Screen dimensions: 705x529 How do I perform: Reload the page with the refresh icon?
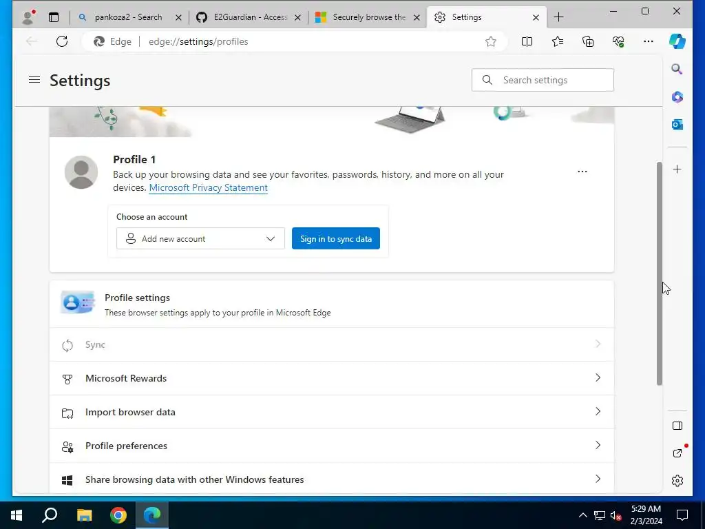tap(62, 41)
